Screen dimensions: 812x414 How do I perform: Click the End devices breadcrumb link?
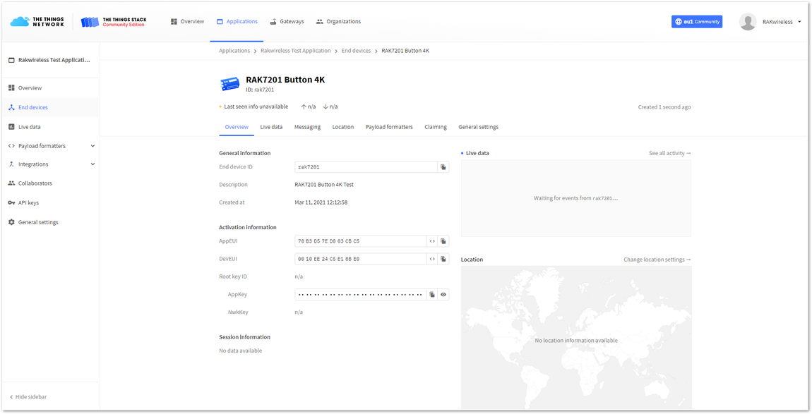(x=357, y=51)
